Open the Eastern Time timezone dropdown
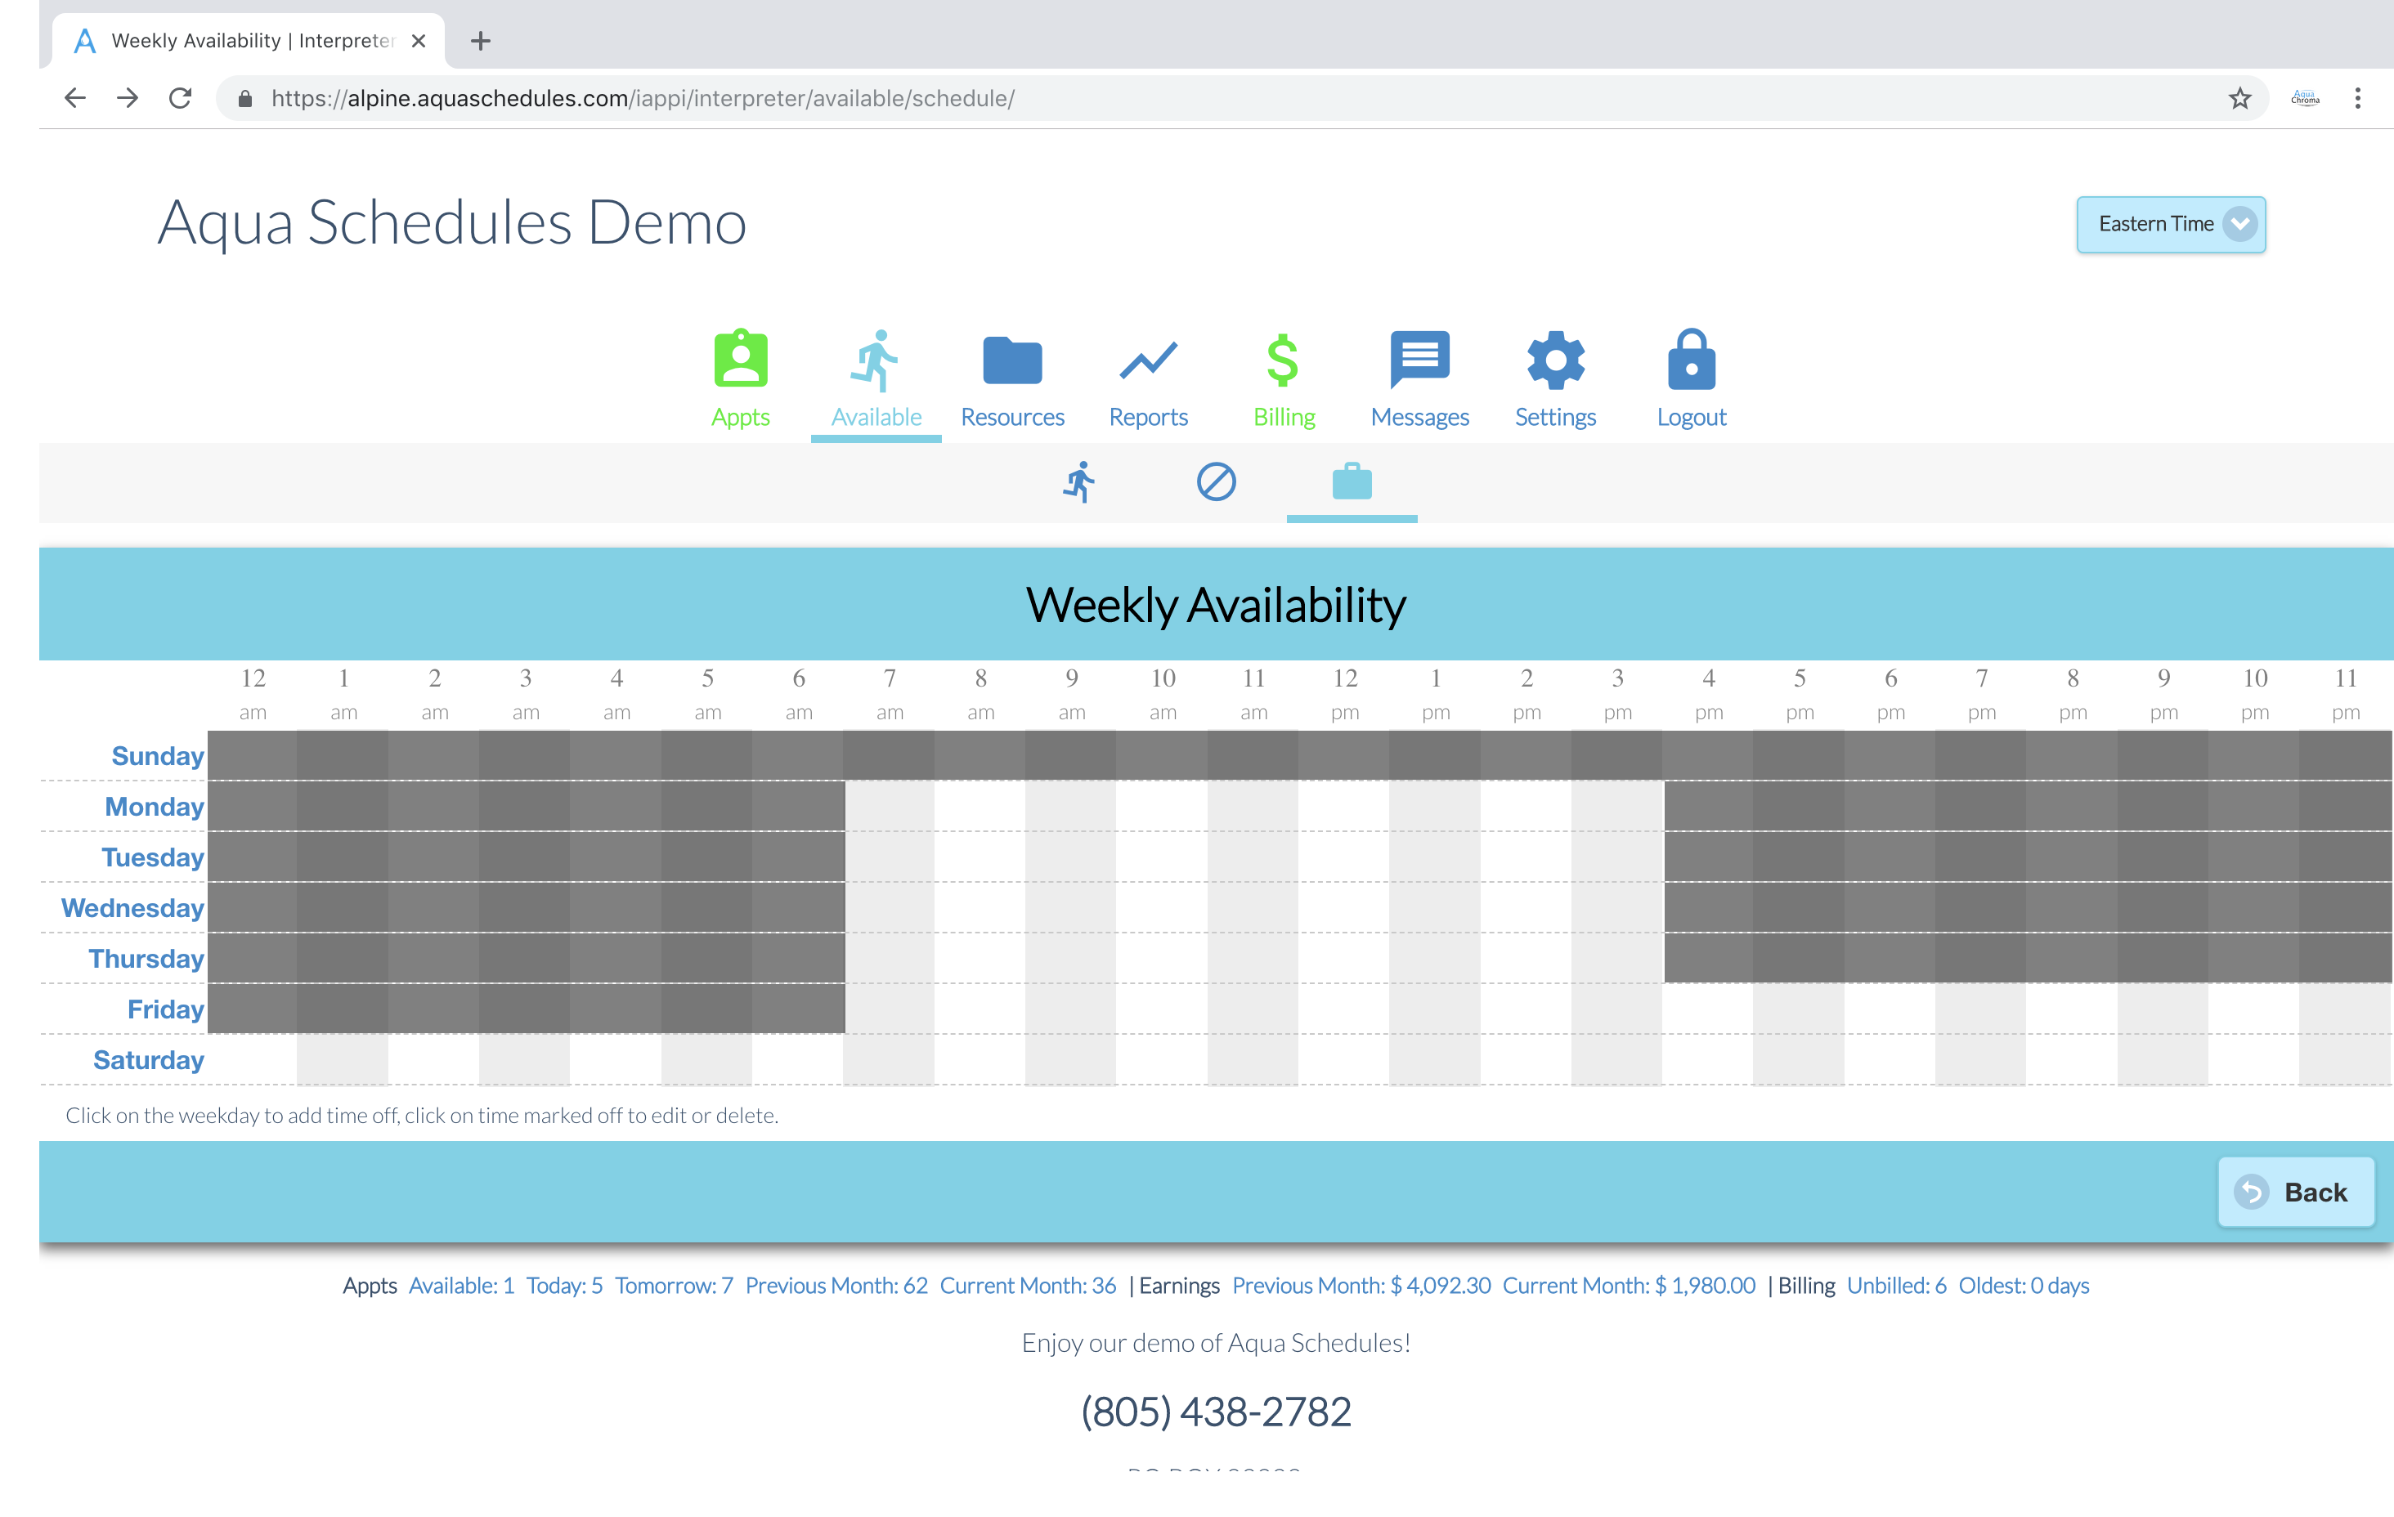This screenshot has height=1517, width=2394. pyautogui.click(x=2172, y=225)
